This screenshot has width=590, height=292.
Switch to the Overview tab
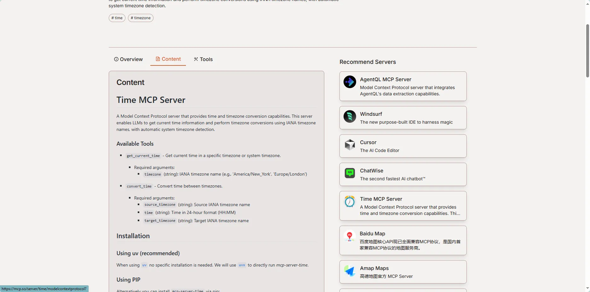coord(128,59)
